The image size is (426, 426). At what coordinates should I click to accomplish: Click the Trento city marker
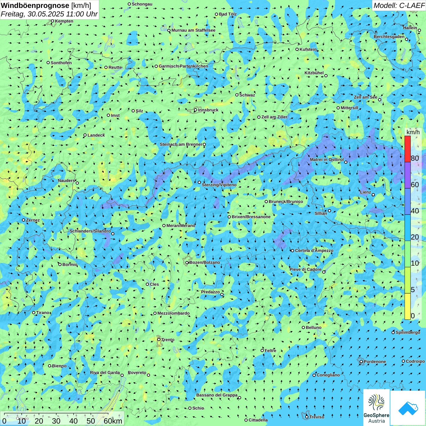coord(159,340)
